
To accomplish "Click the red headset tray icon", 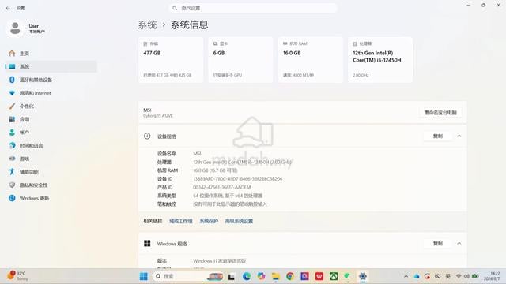I will [427, 276].
